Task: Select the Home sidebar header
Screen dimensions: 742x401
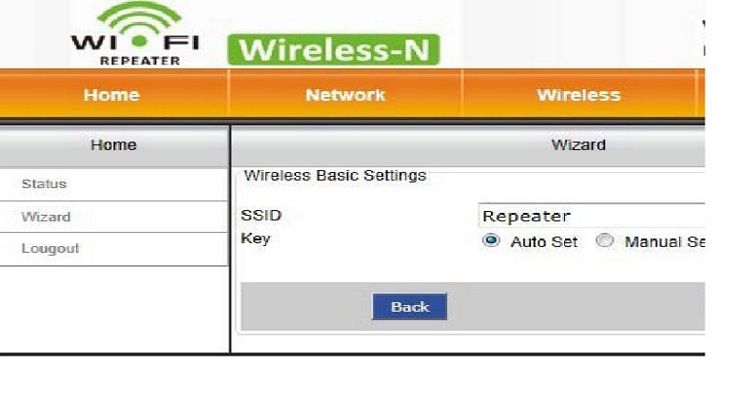Action: (x=113, y=144)
